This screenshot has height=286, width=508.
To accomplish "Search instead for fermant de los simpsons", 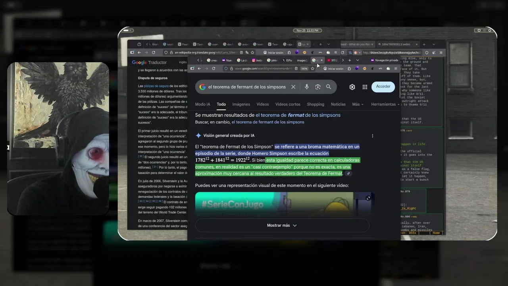I will click(x=268, y=122).
